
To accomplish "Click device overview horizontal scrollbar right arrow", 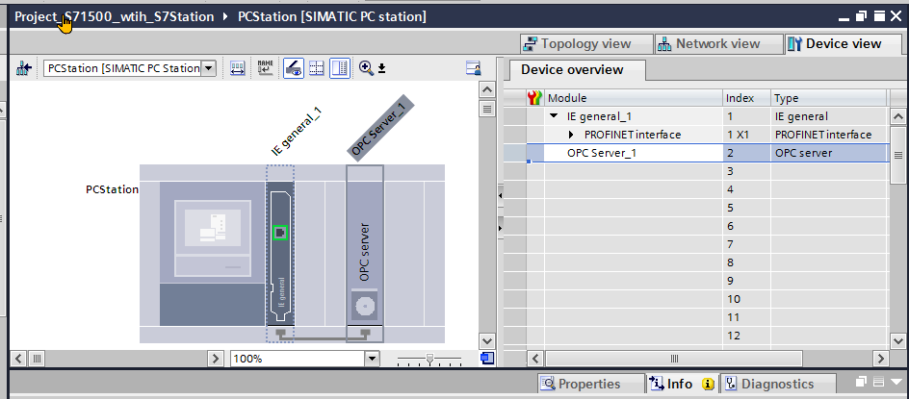I will point(882,359).
